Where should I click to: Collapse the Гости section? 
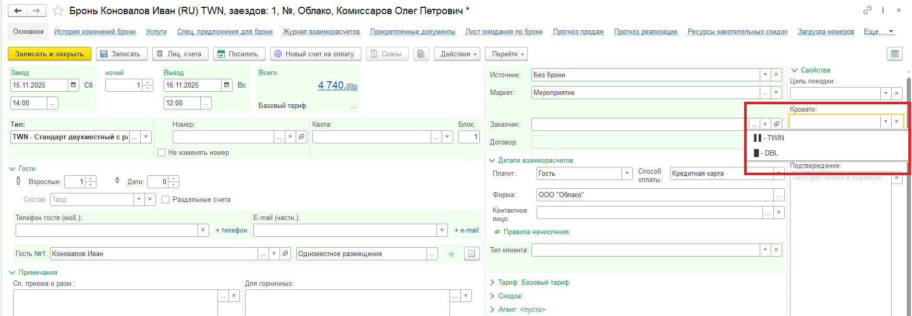pyautogui.click(x=13, y=169)
